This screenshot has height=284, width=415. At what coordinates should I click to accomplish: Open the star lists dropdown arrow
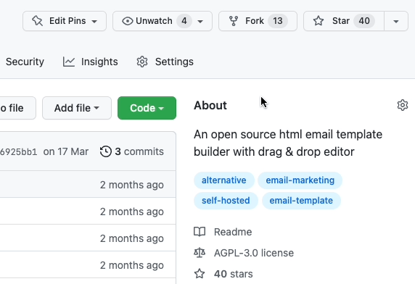point(396,21)
